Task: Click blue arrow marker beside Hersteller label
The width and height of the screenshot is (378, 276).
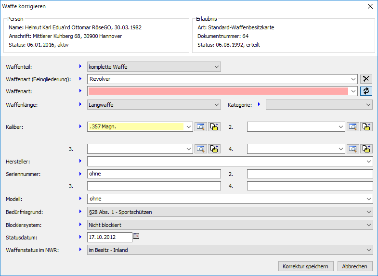Action: (x=80, y=161)
